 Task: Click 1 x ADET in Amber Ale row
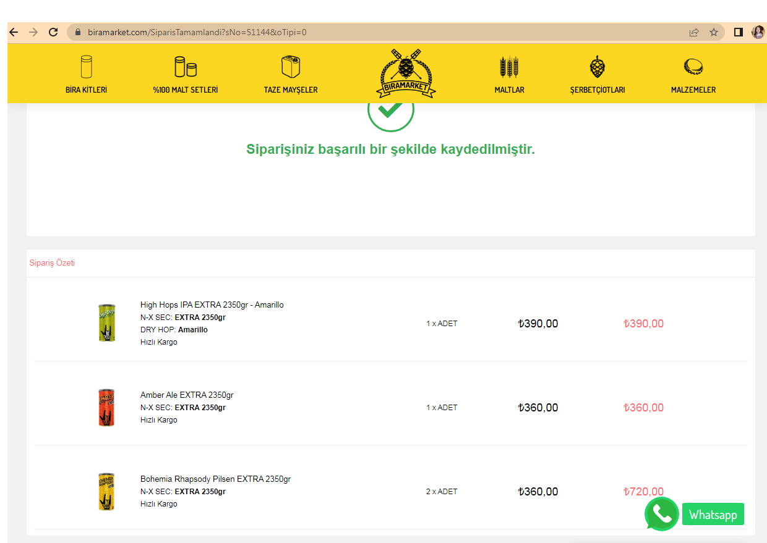click(x=442, y=408)
